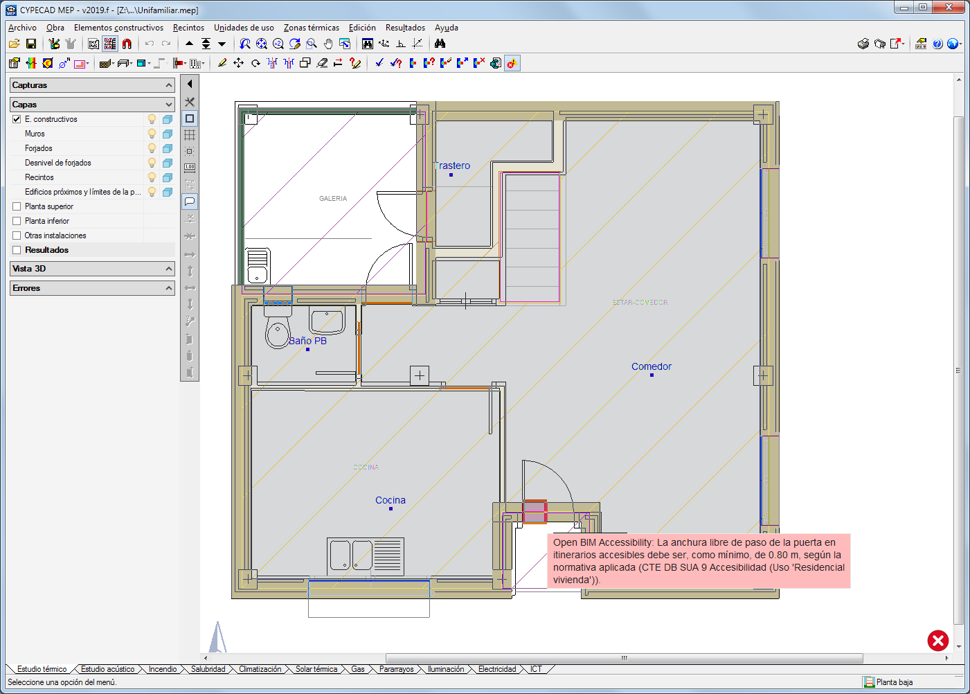This screenshot has width=970, height=694.
Task: Go up one floor with the up arrow
Action: 189,44
